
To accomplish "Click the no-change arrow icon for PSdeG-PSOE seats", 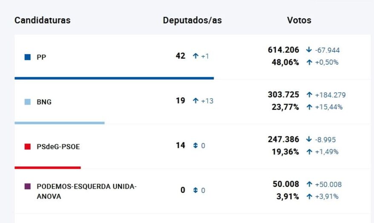I will pos(196,145).
